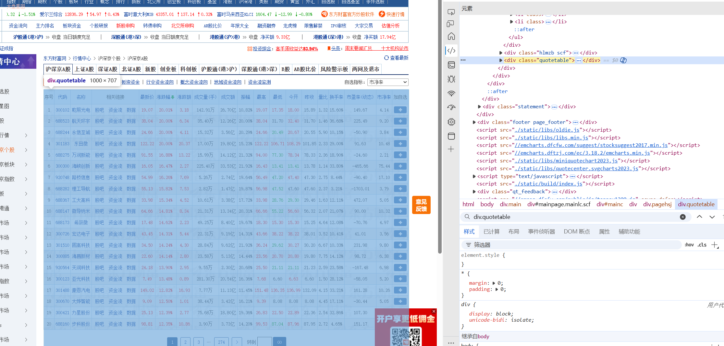
Task: Sort the table by 振幅 column
Action: tap(245, 97)
